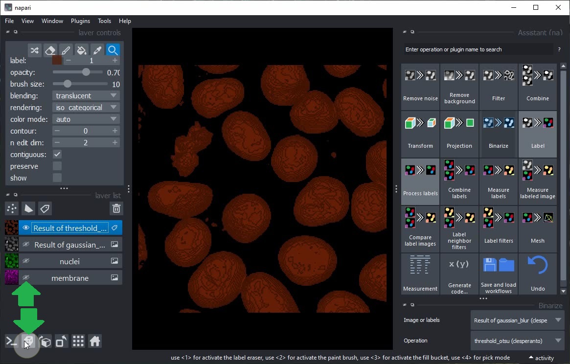Image resolution: width=570 pixels, height=364 pixels.
Task: Click the Undo button in Assistant
Action: pyautogui.click(x=537, y=274)
